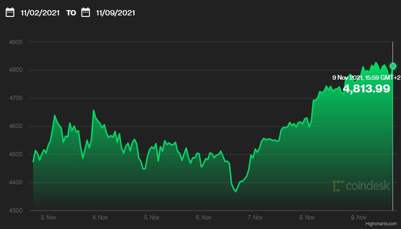Image resolution: width=401 pixels, height=229 pixels.
Task: Click the end date calendar icon
Action: coord(85,12)
